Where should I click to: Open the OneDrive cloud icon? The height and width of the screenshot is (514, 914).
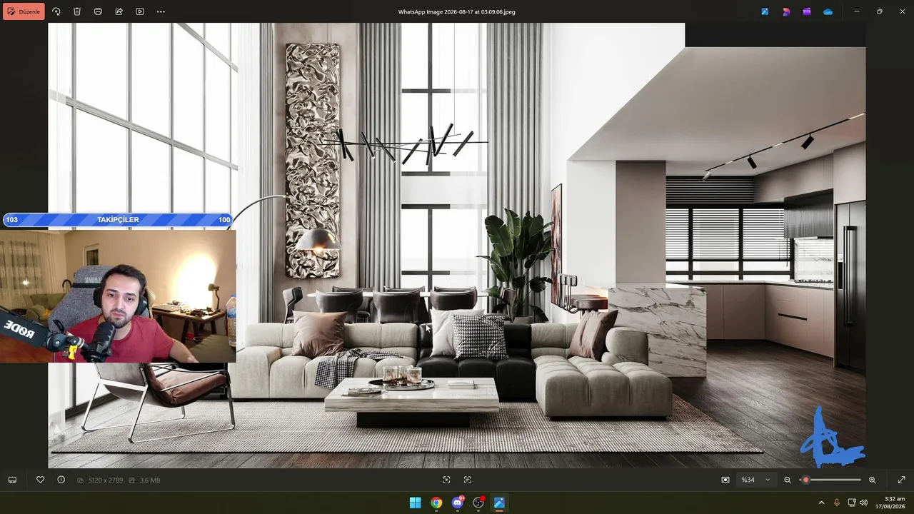(828, 11)
